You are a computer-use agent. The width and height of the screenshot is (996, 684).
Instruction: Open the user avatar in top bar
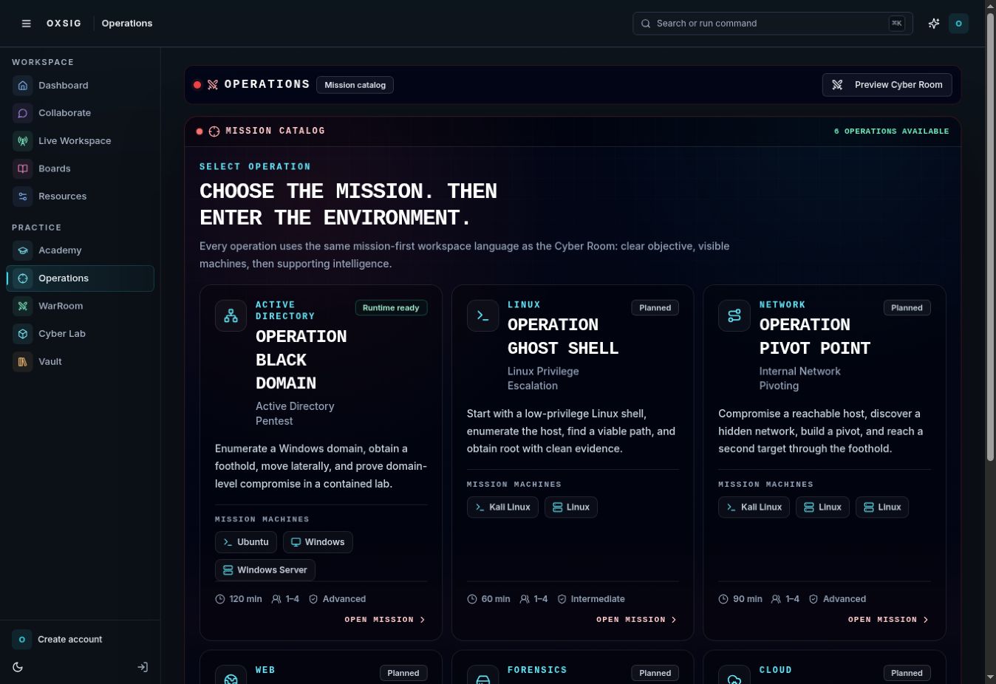click(958, 24)
